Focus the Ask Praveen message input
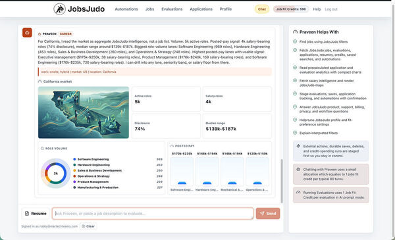The height and width of the screenshot is (240, 395). [153, 213]
